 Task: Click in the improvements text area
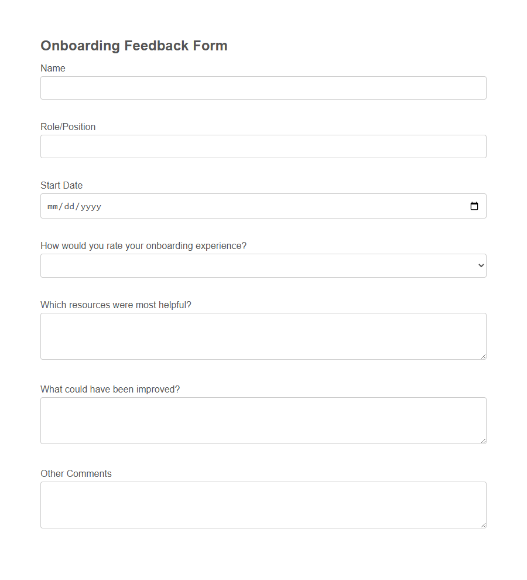point(263,420)
